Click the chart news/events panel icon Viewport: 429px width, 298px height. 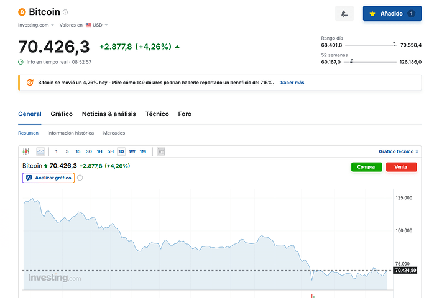coord(161,151)
